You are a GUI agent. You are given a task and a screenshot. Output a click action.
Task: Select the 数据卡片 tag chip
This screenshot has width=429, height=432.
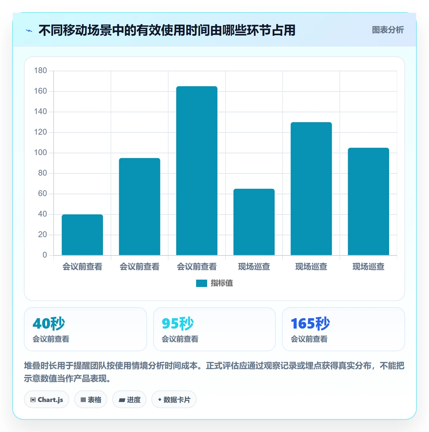(174, 400)
